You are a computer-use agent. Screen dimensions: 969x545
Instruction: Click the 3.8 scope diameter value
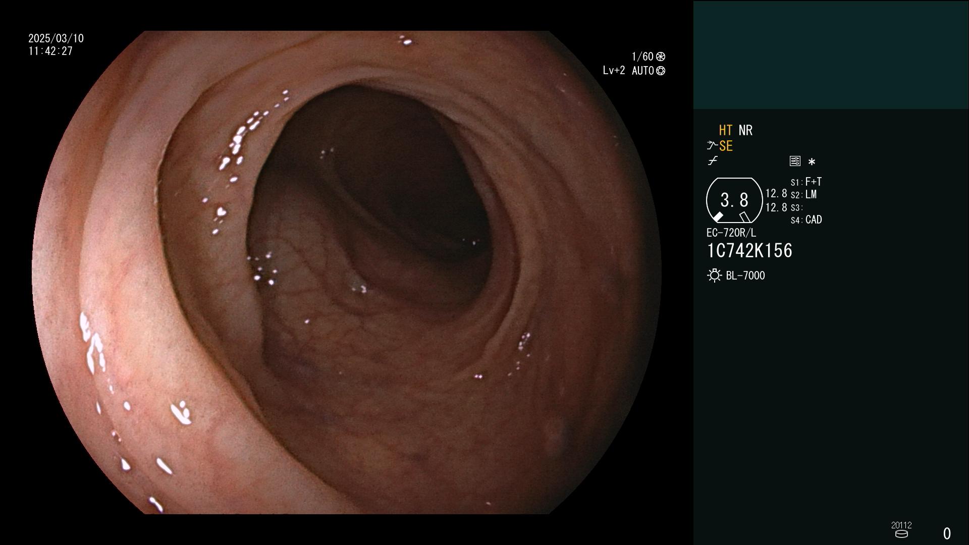tap(734, 200)
